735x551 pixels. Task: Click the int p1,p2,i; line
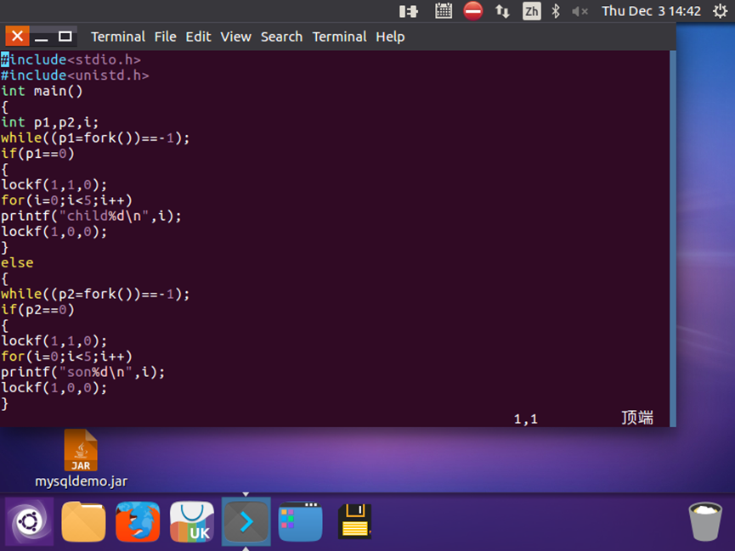[x=49, y=122]
